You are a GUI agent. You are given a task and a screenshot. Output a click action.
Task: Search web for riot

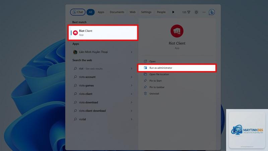pyautogui.click(x=103, y=68)
